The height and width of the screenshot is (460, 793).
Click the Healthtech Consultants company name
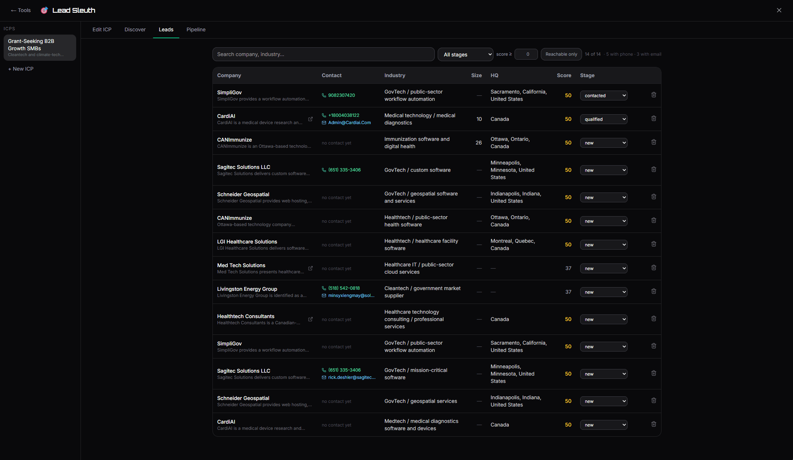pos(246,316)
